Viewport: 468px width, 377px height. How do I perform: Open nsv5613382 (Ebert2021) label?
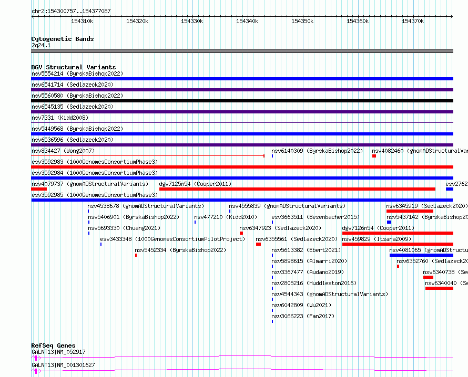click(x=306, y=250)
